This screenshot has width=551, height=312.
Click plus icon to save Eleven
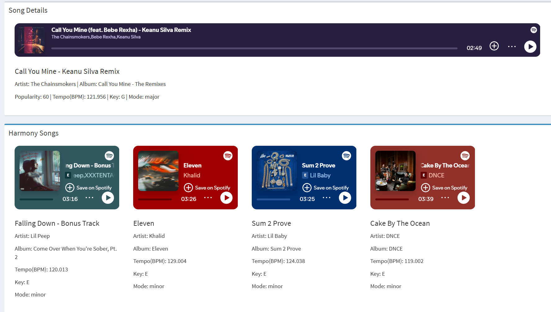tap(188, 188)
